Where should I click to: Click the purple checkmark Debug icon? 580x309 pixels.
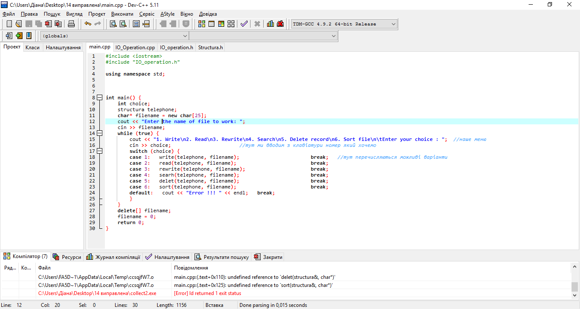tap(244, 24)
